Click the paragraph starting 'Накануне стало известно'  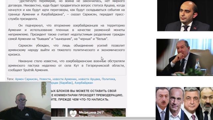pyautogui.click(x=67, y=66)
